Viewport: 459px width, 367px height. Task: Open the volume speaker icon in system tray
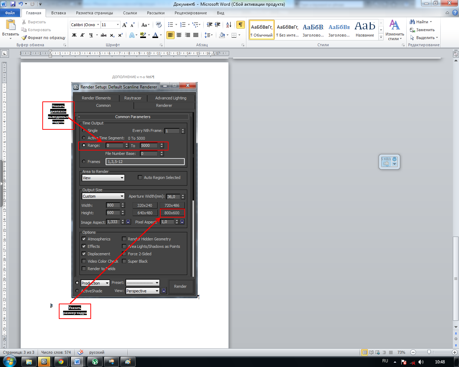tap(421, 362)
